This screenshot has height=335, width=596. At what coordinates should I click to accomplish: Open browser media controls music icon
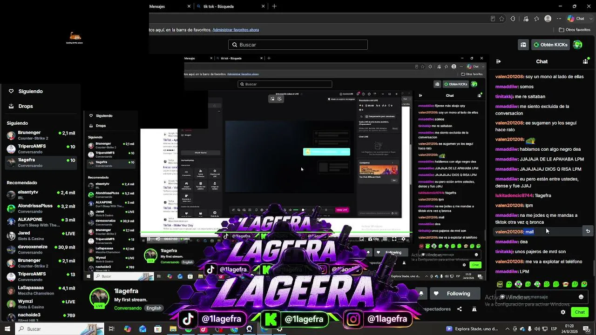(525, 19)
